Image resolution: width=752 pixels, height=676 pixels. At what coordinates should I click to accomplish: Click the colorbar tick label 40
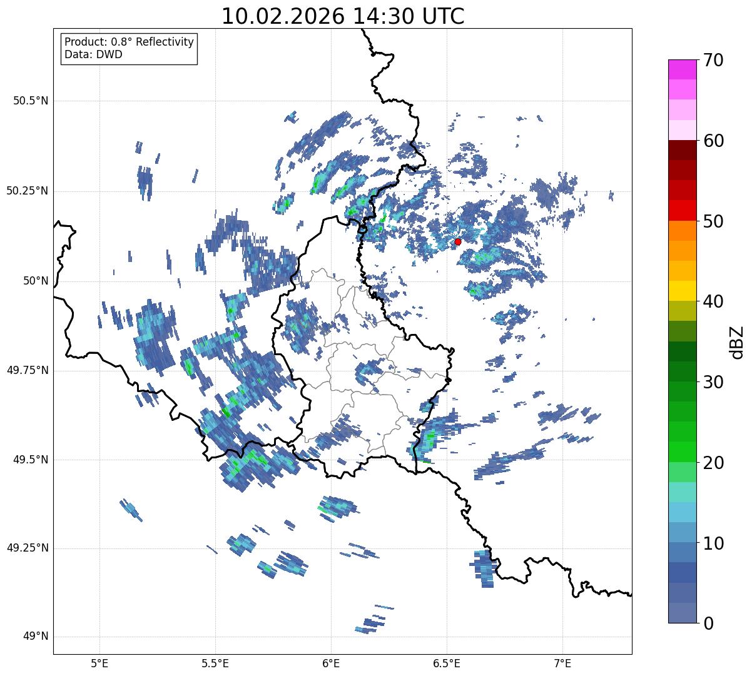click(713, 301)
